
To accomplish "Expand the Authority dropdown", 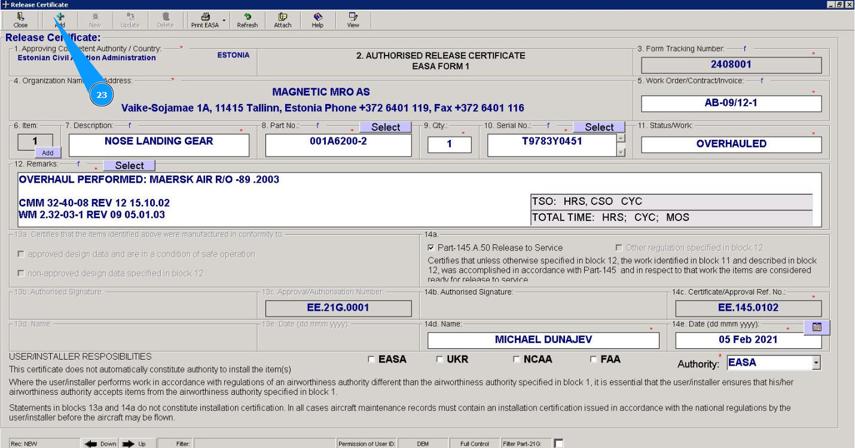I will point(816,363).
